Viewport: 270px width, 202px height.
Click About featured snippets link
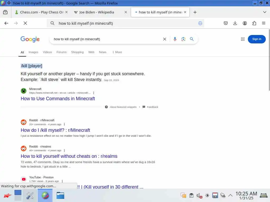(123, 107)
